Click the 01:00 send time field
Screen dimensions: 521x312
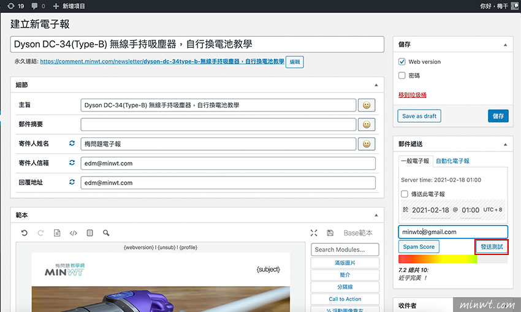point(471,210)
